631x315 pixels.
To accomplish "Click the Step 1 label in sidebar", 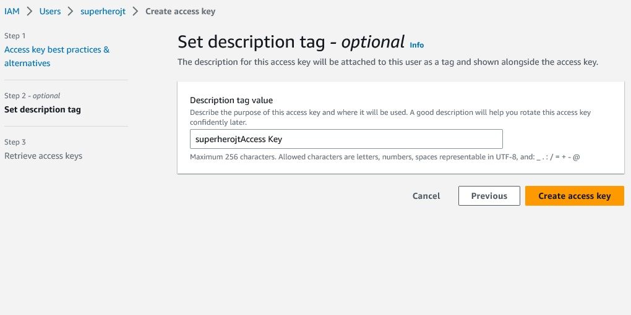I will click(x=15, y=36).
